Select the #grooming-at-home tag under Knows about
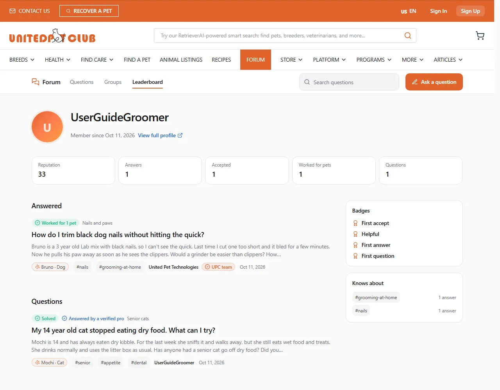The width and height of the screenshot is (500, 390). (x=376, y=298)
